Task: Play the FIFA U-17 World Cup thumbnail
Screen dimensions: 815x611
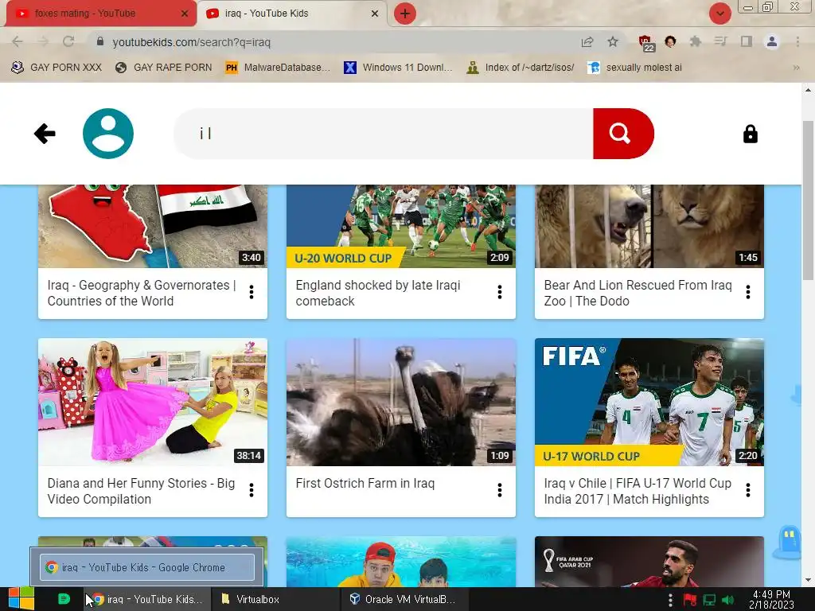Action: [649, 402]
